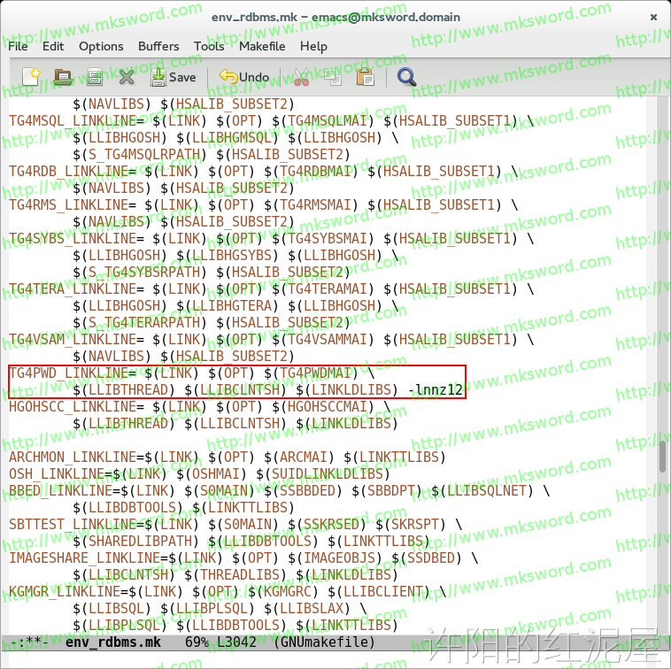Click on SBTTEST_LINKLINE variable name
Viewport: 671px width, 669px height.
(73, 525)
